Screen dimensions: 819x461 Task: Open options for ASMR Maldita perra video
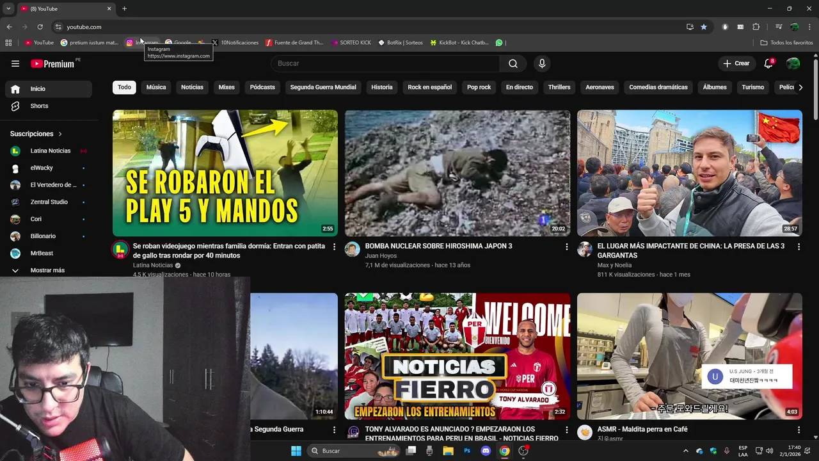click(x=799, y=430)
